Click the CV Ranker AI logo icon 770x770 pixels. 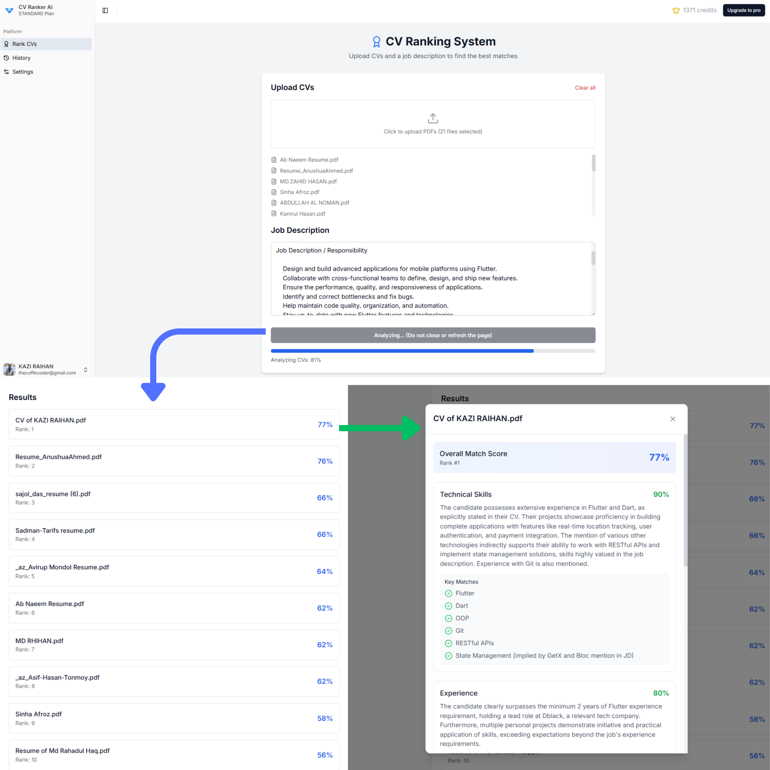point(9,10)
